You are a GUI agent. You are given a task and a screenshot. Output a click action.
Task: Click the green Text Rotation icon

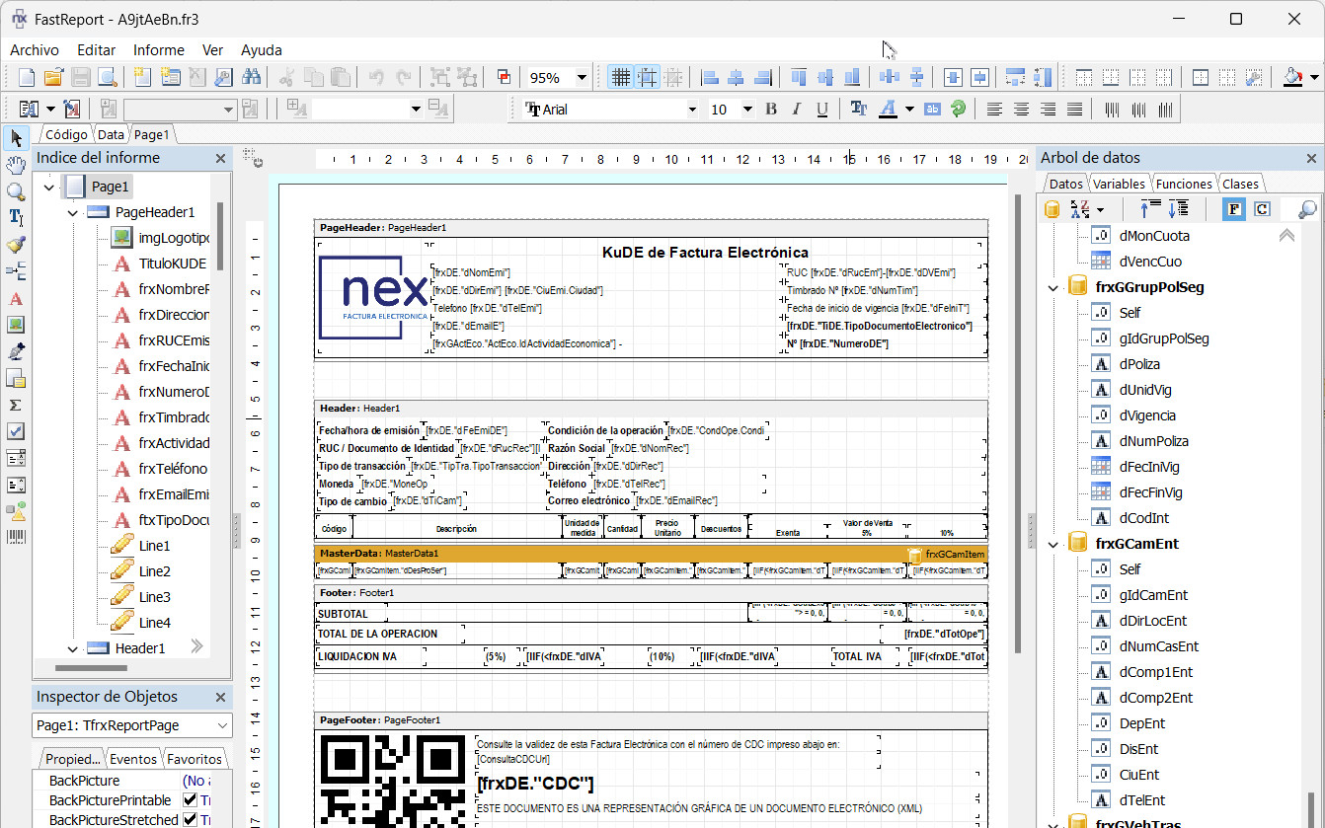pyautogui.click(x=958, y=110)
